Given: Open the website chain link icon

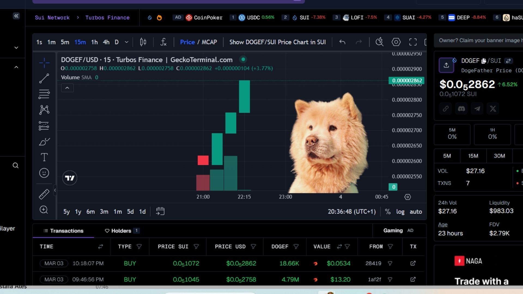Looking at the screenshot, I should click(x=446, y=109).
